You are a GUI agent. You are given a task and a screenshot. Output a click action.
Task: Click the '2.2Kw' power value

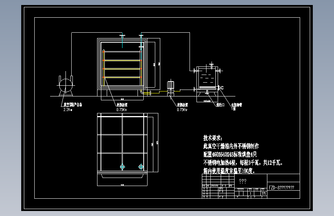click(68, 110)
